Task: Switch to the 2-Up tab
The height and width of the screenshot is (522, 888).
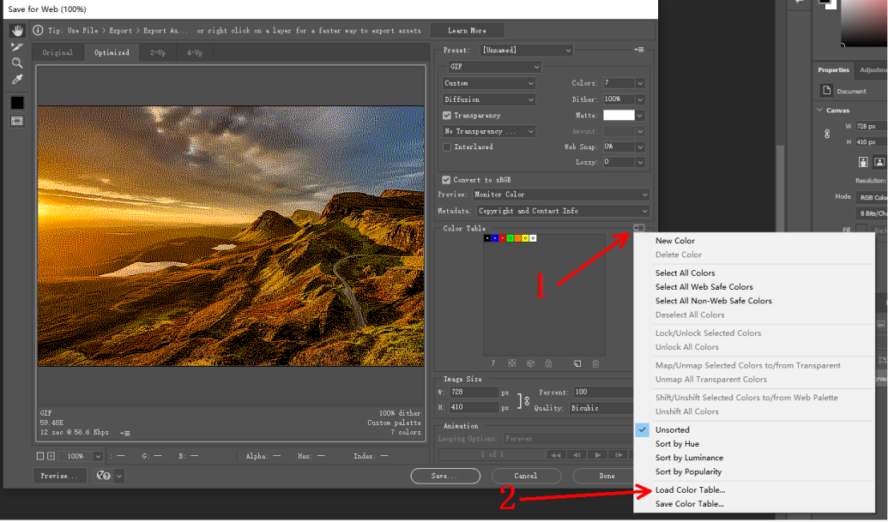Action: click(x=158, y=52)
